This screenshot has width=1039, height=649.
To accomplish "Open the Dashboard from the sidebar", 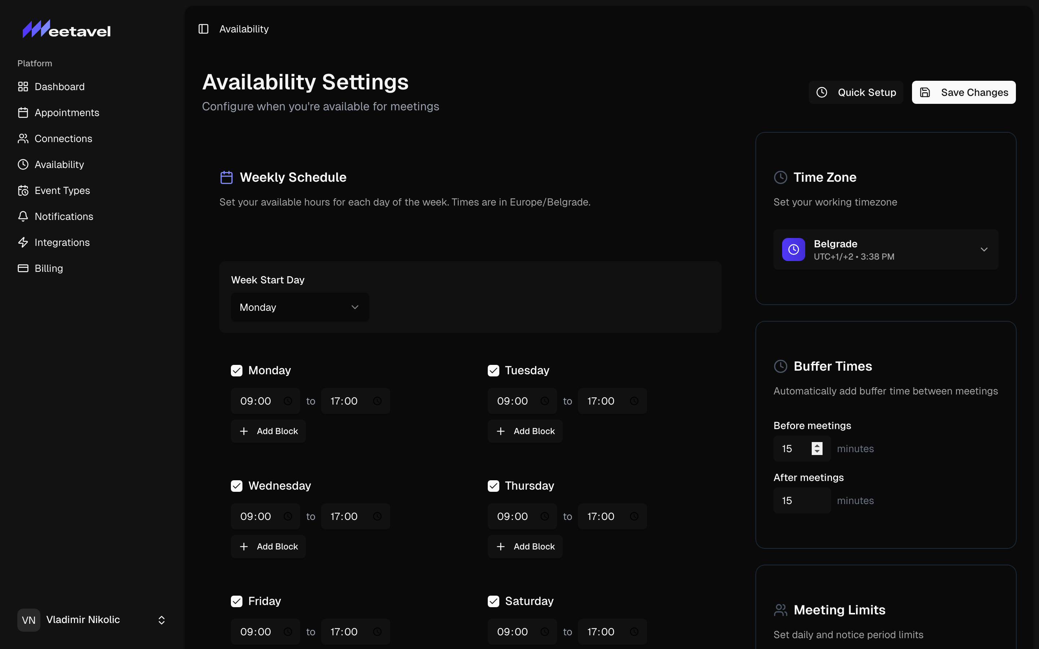I will 60,87.
